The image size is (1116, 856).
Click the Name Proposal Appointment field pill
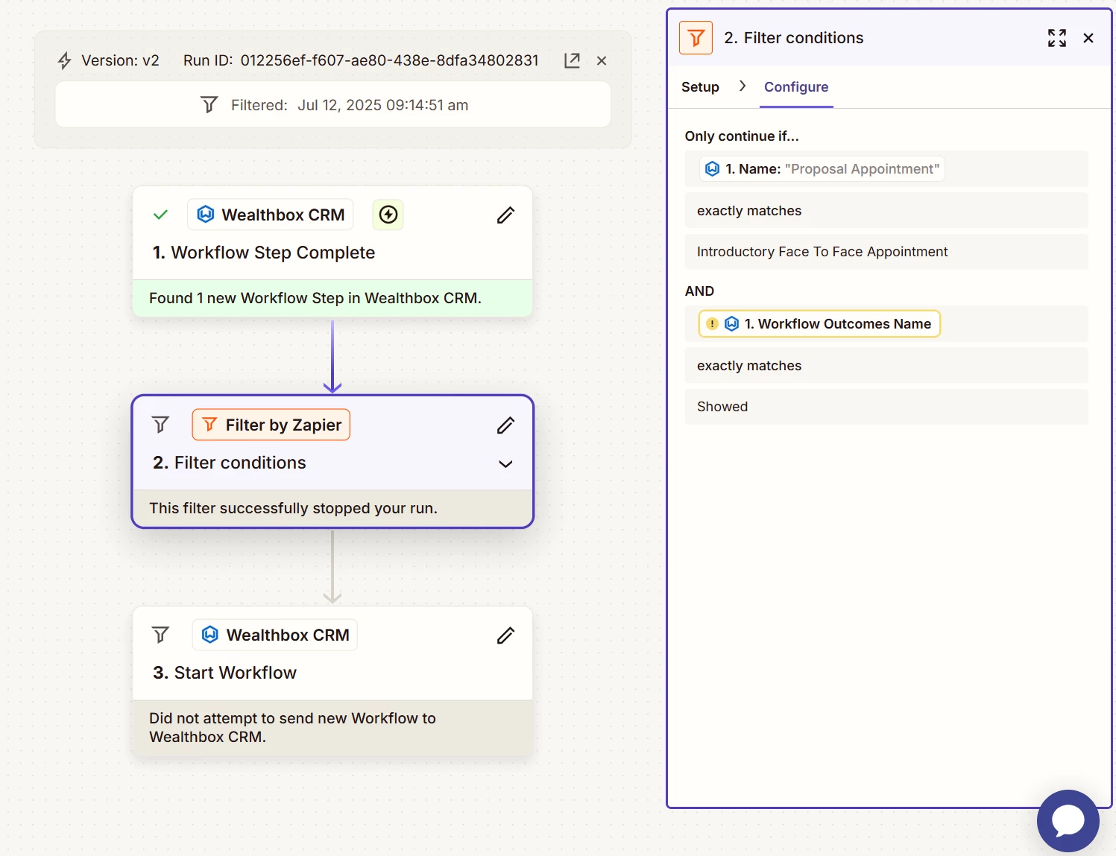pos(822,169)
